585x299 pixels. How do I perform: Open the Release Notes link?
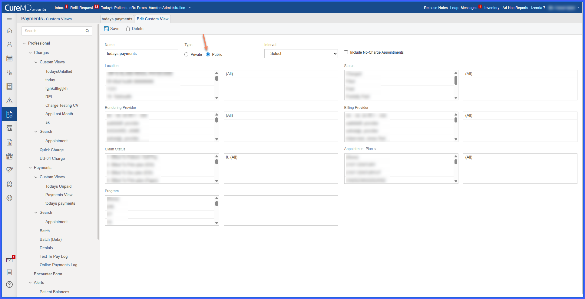click(436, 8)
